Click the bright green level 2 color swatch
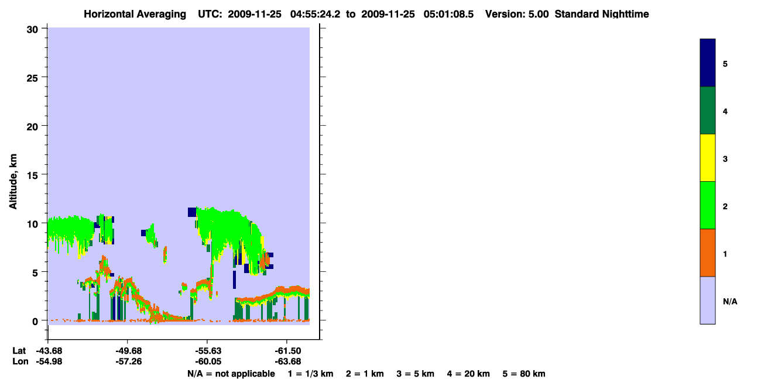The image size is (761, 390). pyautogui.click(x=708, y=205)
